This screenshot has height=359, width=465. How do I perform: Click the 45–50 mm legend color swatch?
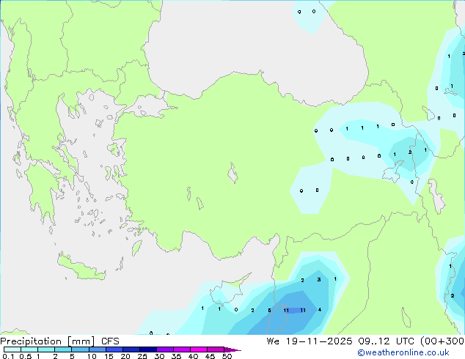[216, 349]
